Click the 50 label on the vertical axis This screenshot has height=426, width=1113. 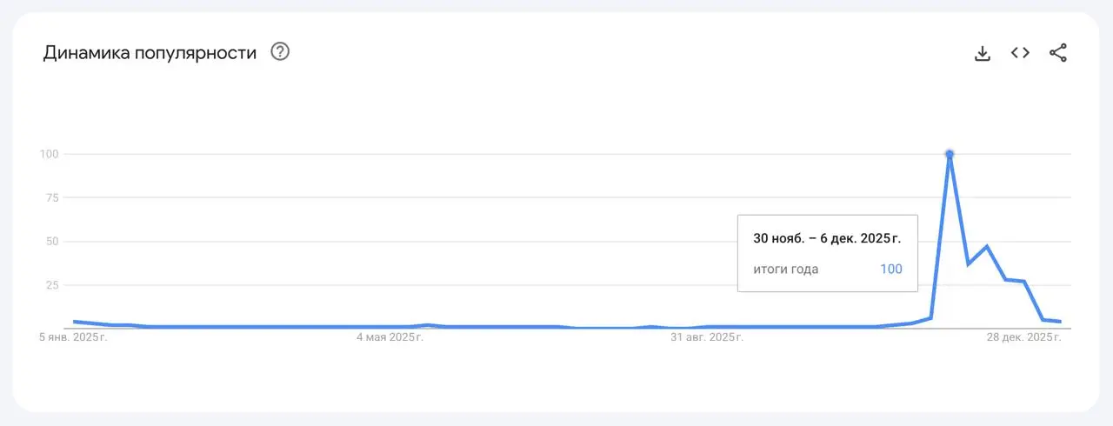(x=51, y=241)
